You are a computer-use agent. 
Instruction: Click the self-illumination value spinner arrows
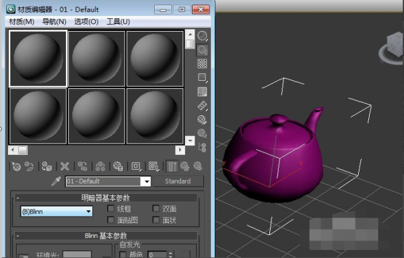click(170, 255)
